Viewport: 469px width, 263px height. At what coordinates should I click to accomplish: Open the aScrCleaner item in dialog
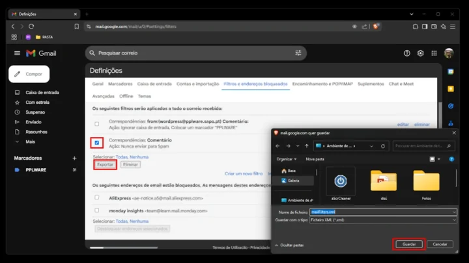pos(341,184)
